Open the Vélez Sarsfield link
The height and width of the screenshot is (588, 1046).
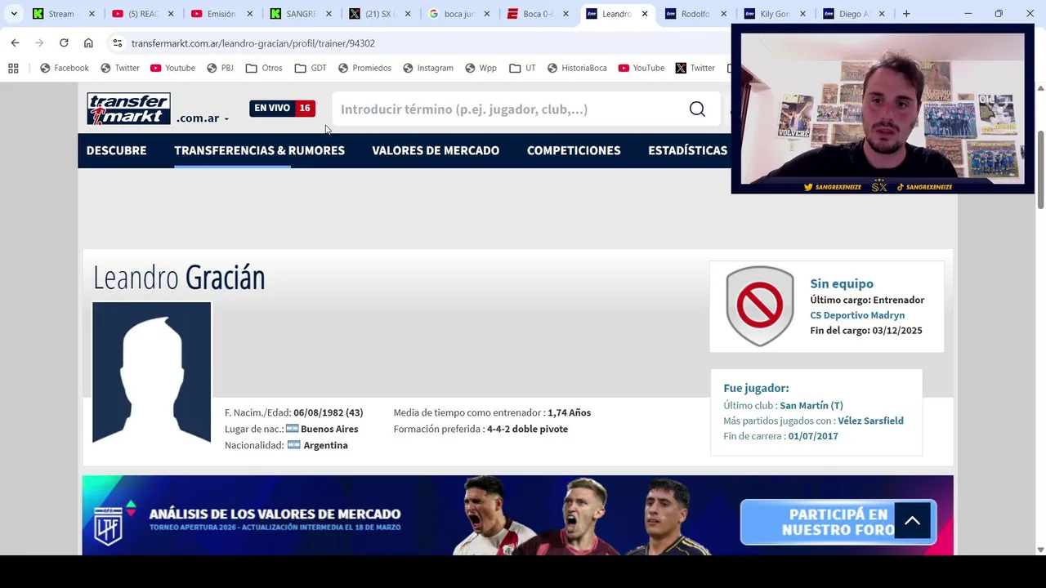pyautogui.click(x=870, y=421)
